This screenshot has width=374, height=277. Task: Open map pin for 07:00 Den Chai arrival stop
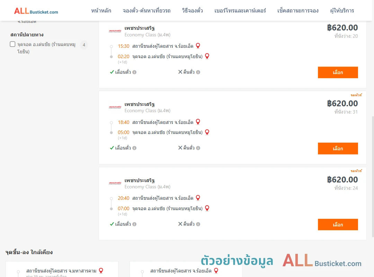tap(207, 208)
